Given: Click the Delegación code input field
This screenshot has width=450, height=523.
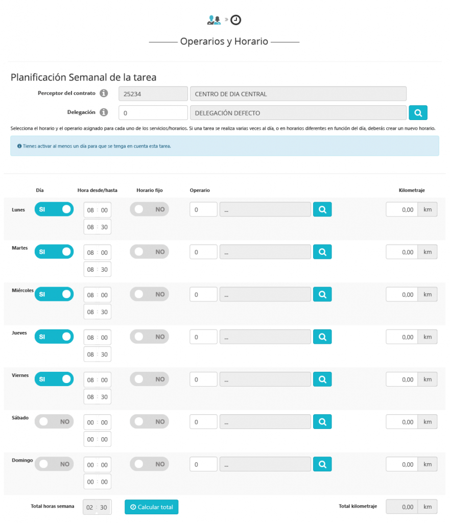Looking at the screenshot, I should coord(153,112).
